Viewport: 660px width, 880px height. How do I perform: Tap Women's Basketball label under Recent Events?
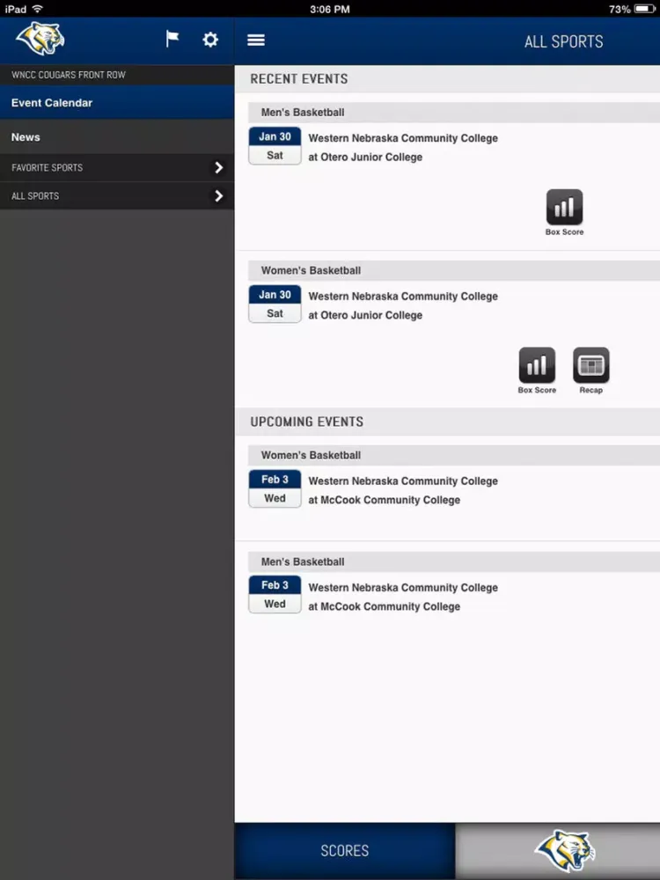point(311,270)
